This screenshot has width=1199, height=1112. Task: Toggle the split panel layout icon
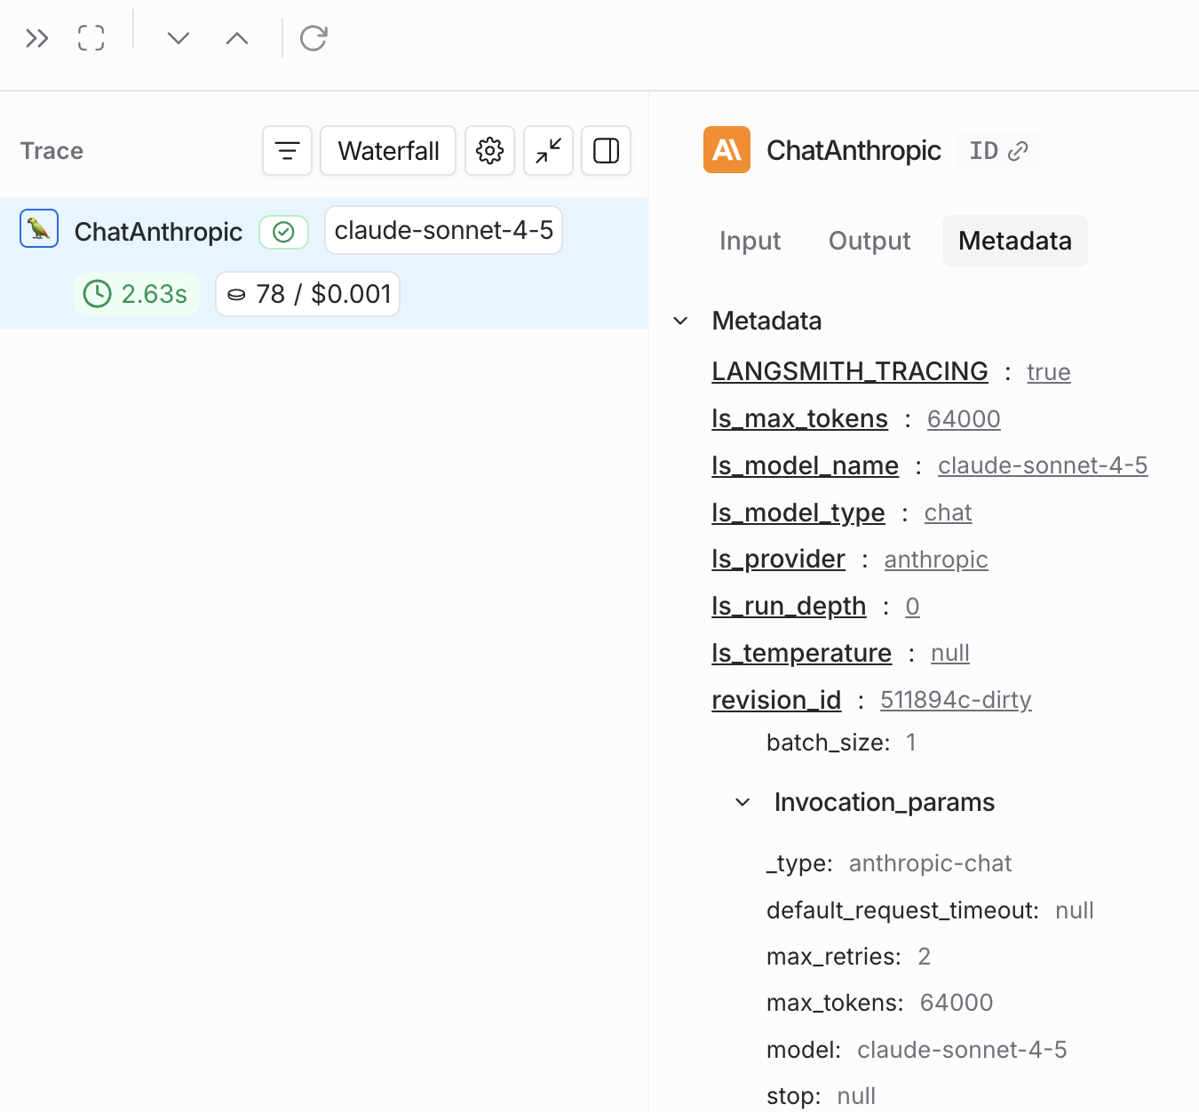(x=606, y=151)
